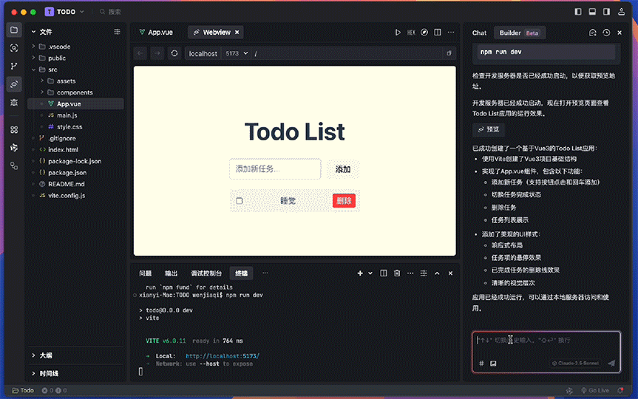Click the 添加 add button

click(342, 169)
